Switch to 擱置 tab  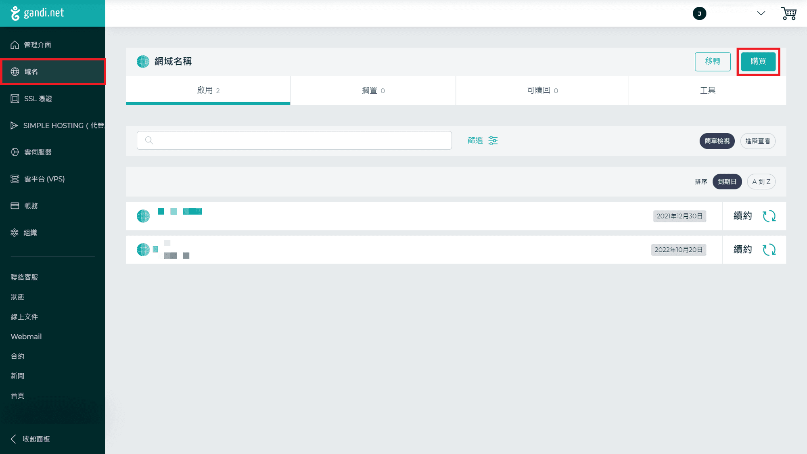(373, 90)
